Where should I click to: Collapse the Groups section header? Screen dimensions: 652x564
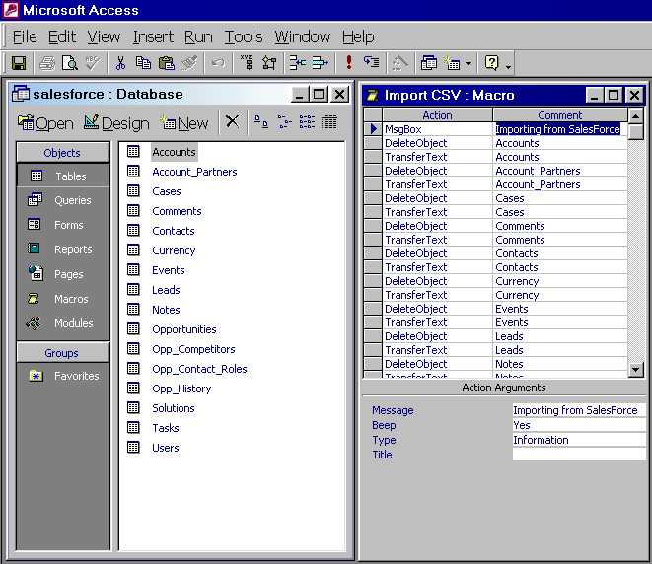[x=62, y=353]
